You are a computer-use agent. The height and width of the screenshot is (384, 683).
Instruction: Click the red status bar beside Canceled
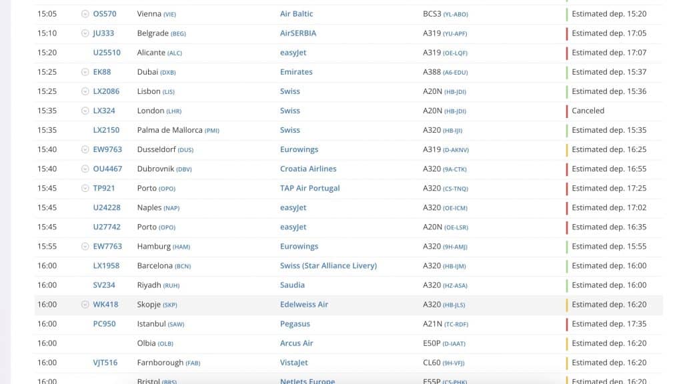(x=567, y=111)
